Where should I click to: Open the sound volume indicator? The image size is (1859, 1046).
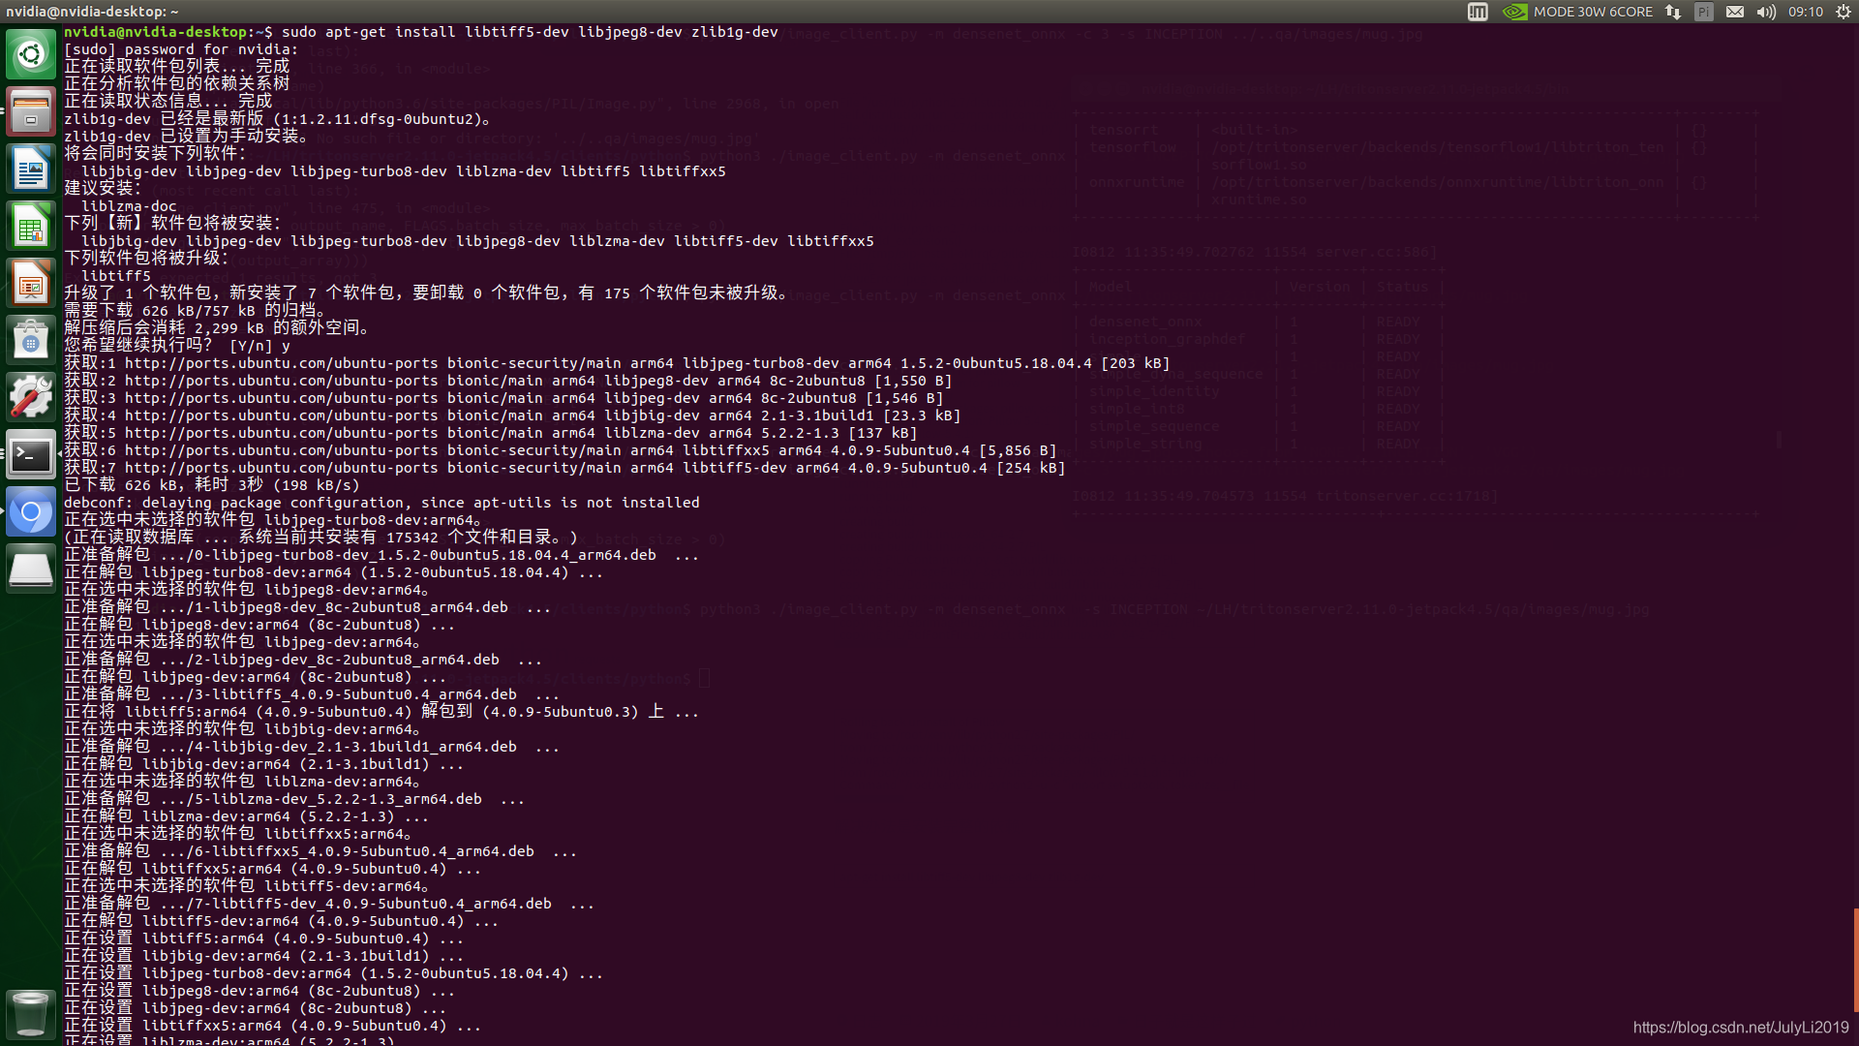point(1766,12)
